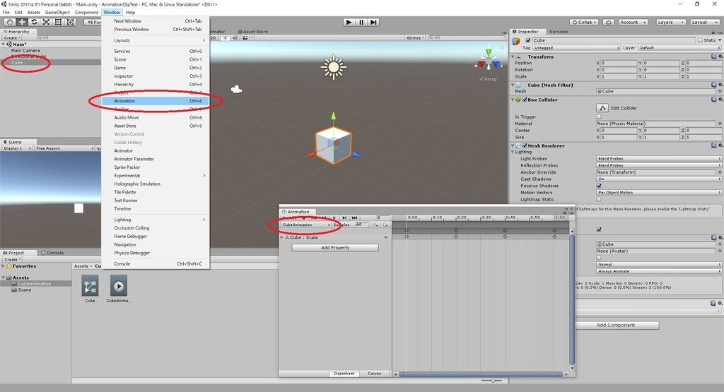
Task: Jump to last keyframe in Animation window
Action: point(355,218)
